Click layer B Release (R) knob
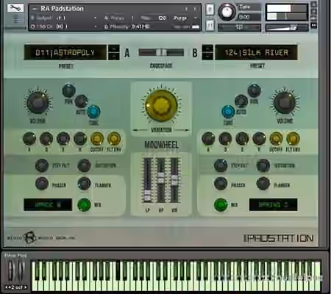Screen dimensions: 331x294 [x=259, y=139]
